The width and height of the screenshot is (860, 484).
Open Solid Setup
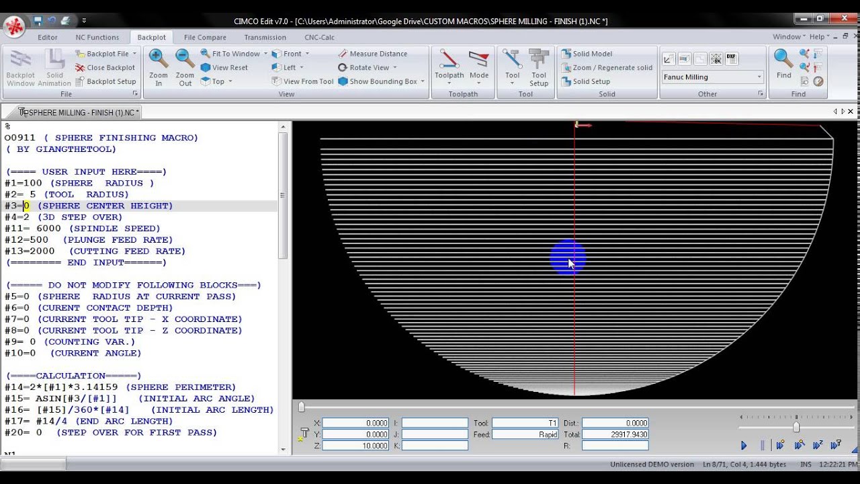tap(585, 81)
